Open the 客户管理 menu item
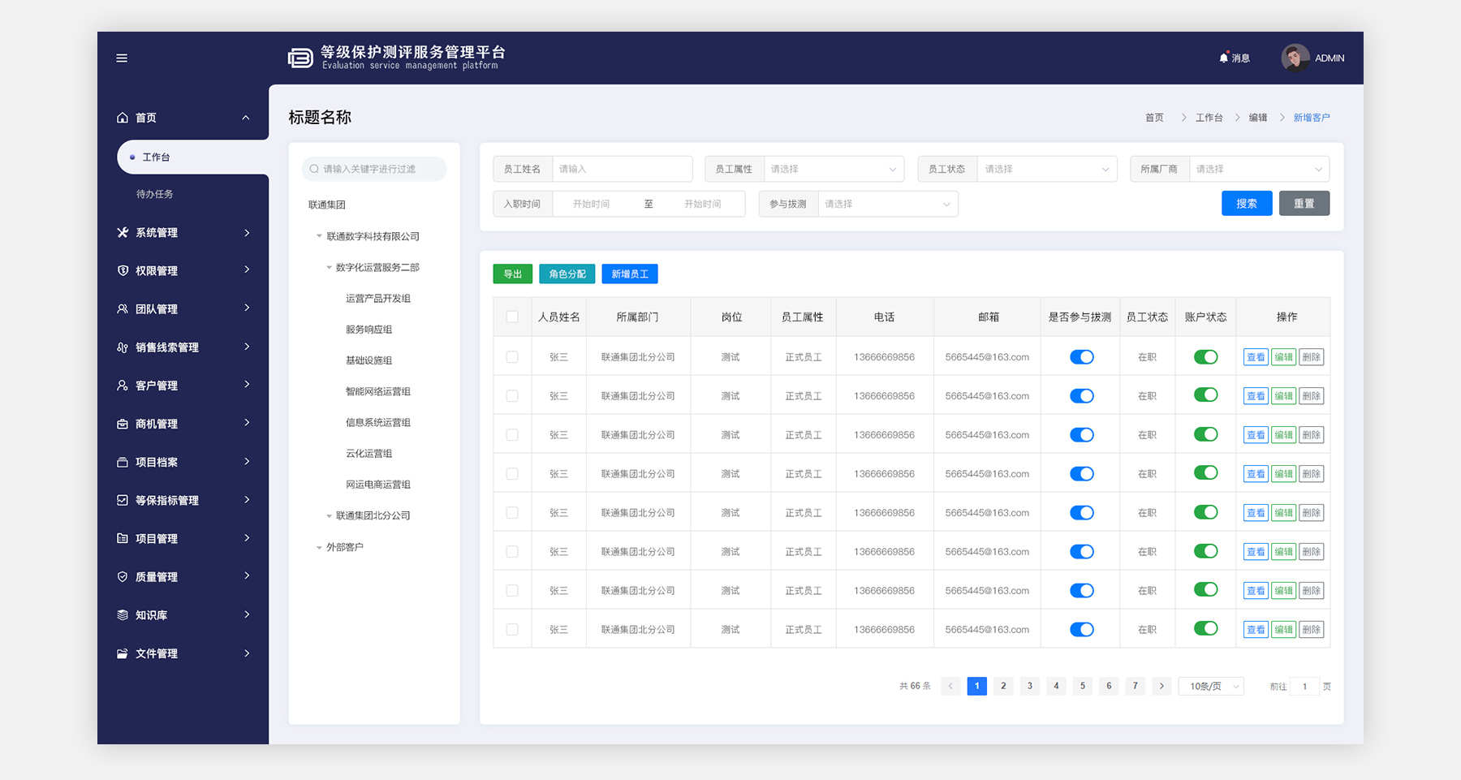This screenshot has width=1461, height=780. click(183, 386)
